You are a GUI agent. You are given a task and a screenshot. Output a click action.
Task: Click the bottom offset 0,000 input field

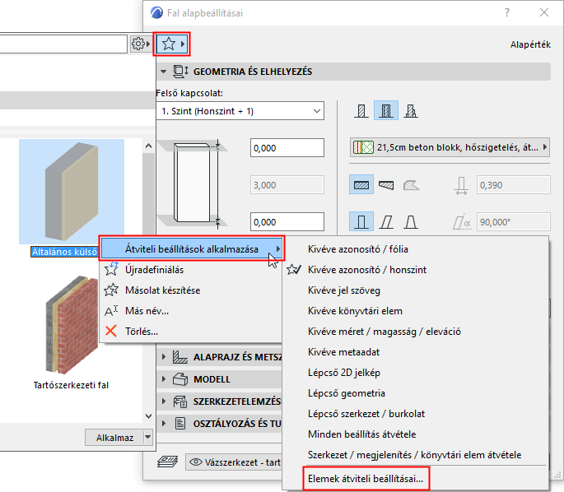[x=287, y=222]
